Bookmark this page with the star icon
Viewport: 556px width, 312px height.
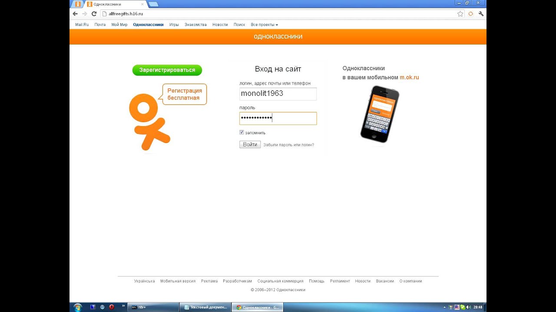[460, 14]
